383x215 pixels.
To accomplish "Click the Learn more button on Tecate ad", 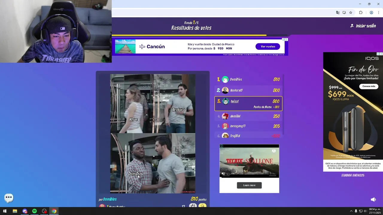I will (x=249, y=185).
